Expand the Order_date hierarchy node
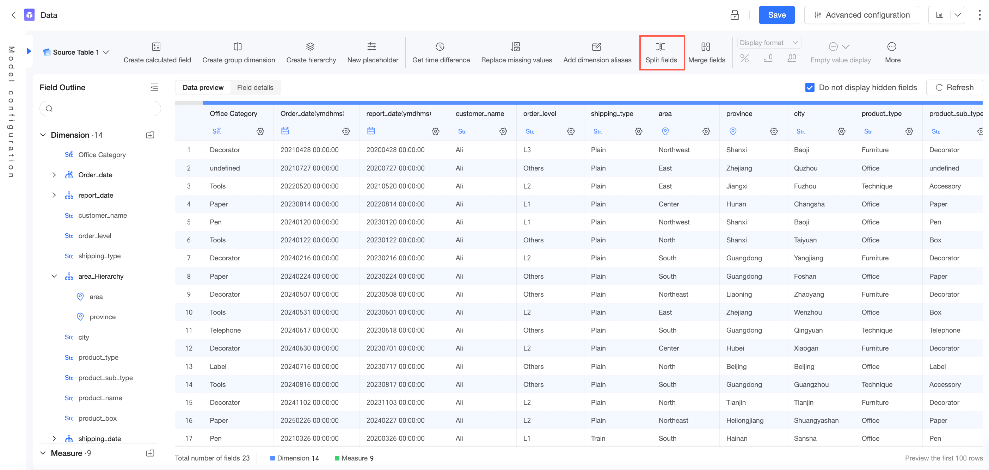 click(x=54, y=175)
